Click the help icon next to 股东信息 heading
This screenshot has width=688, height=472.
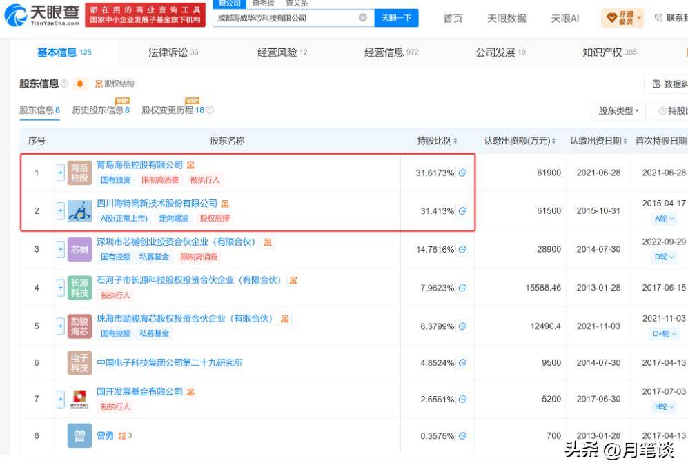tap(64, 83)
